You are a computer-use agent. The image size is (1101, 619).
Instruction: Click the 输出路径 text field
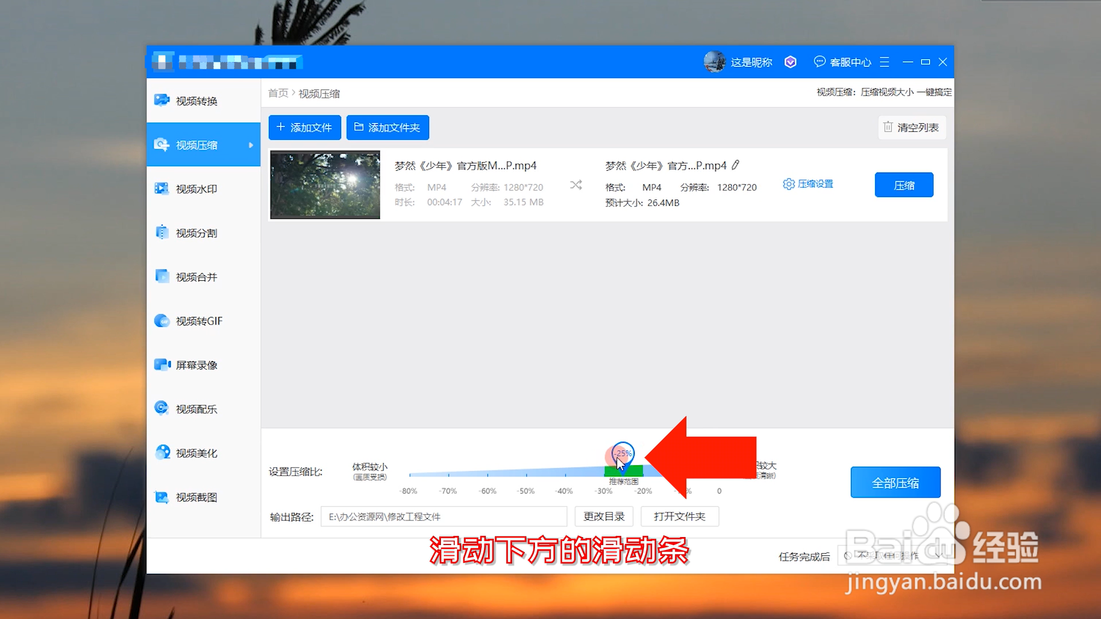point(443,516)
